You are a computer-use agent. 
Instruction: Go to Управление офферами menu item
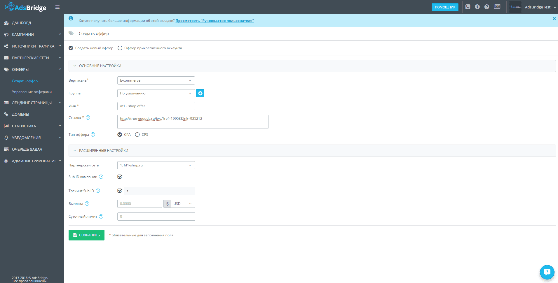click(32, 92)
